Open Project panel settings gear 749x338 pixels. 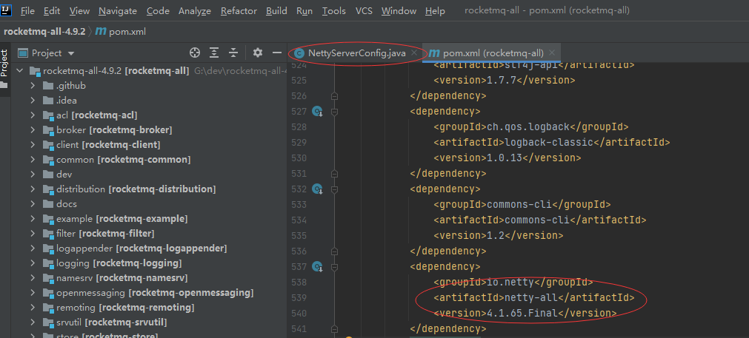tap(258, 53)
